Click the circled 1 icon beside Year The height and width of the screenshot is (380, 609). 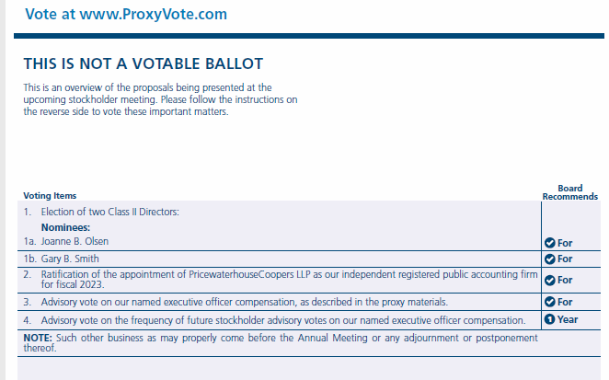550,319
